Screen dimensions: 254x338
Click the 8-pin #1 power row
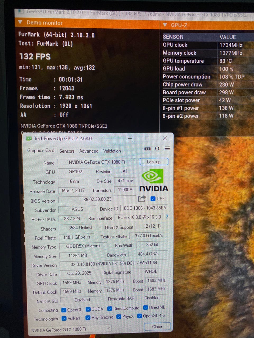point(208,108)
